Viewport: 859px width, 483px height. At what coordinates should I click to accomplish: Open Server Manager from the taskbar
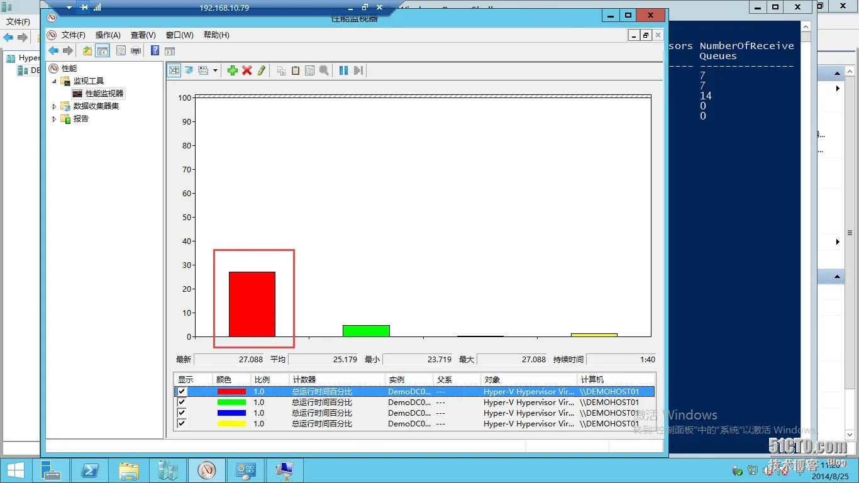[50, 470]
